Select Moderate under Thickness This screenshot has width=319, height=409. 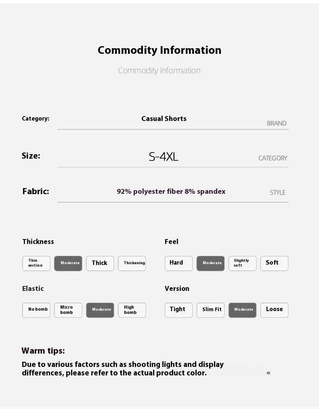pyautogui.click(x=68, y=263)
